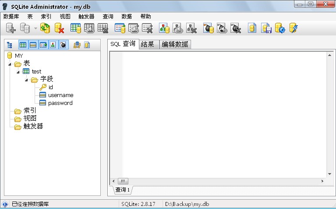The image size is (336, 209).
Task: Click the execute query lightning icon
Action: pyautogui.click(x=294, y=28)
